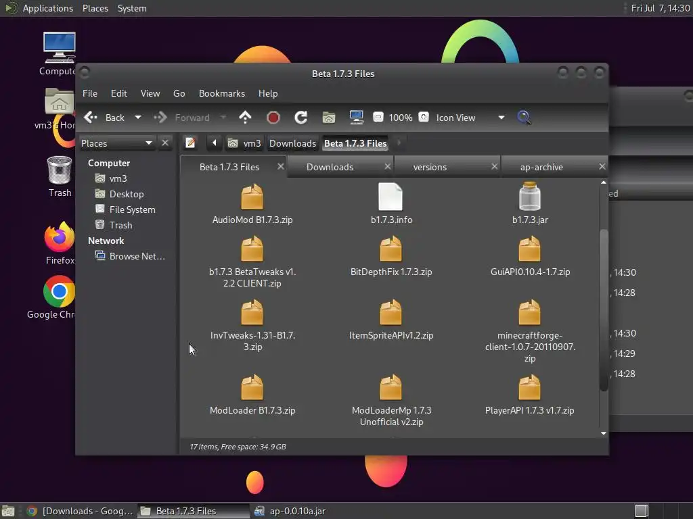This screenshot has width=693, height=519.
Task: Select the BitDepthFix 1.7.3.zip icon
Action: click(390, 249)
